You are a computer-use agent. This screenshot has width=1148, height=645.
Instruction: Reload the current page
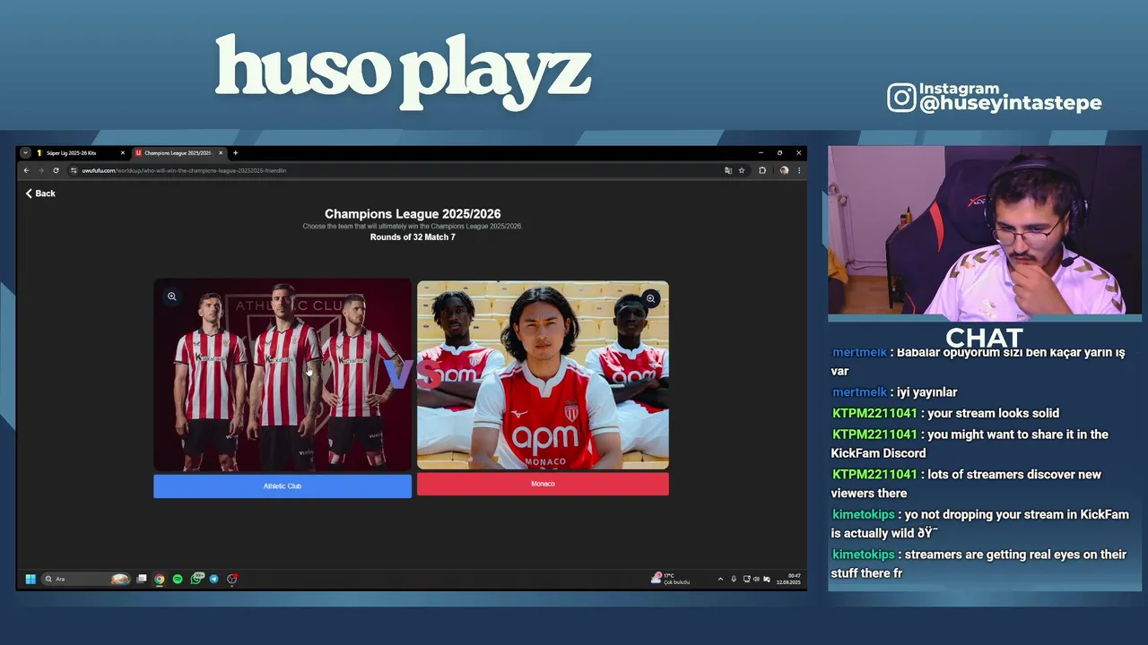pos(56,170)
